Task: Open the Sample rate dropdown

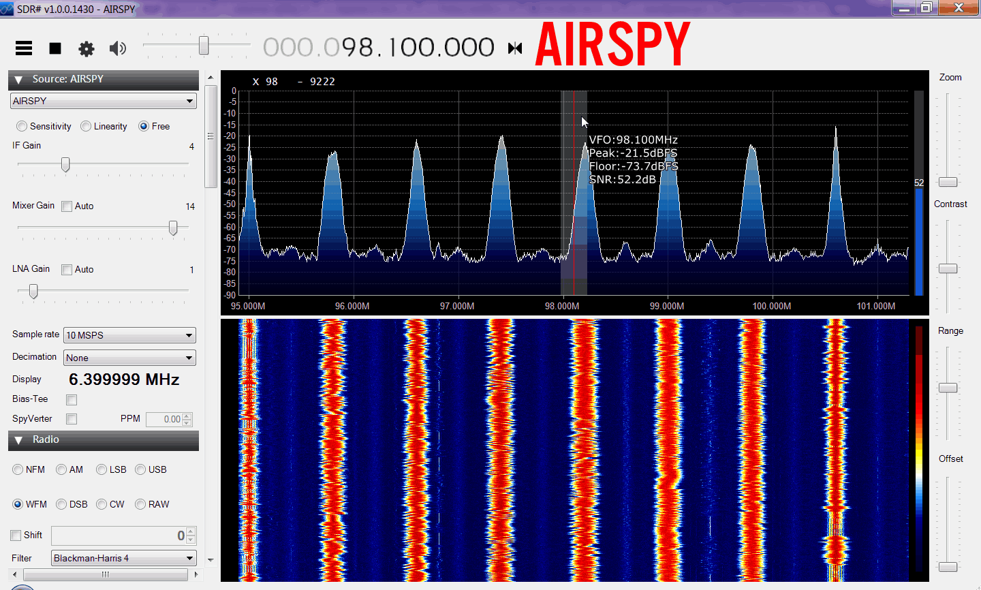Action: tap(129, 335)
